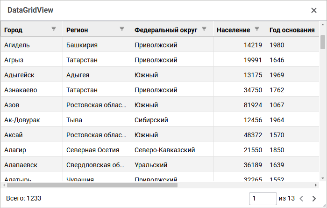Screen dimensions: 327x208
Task: Select the Агидель row cell
Action: pos(32,45)
